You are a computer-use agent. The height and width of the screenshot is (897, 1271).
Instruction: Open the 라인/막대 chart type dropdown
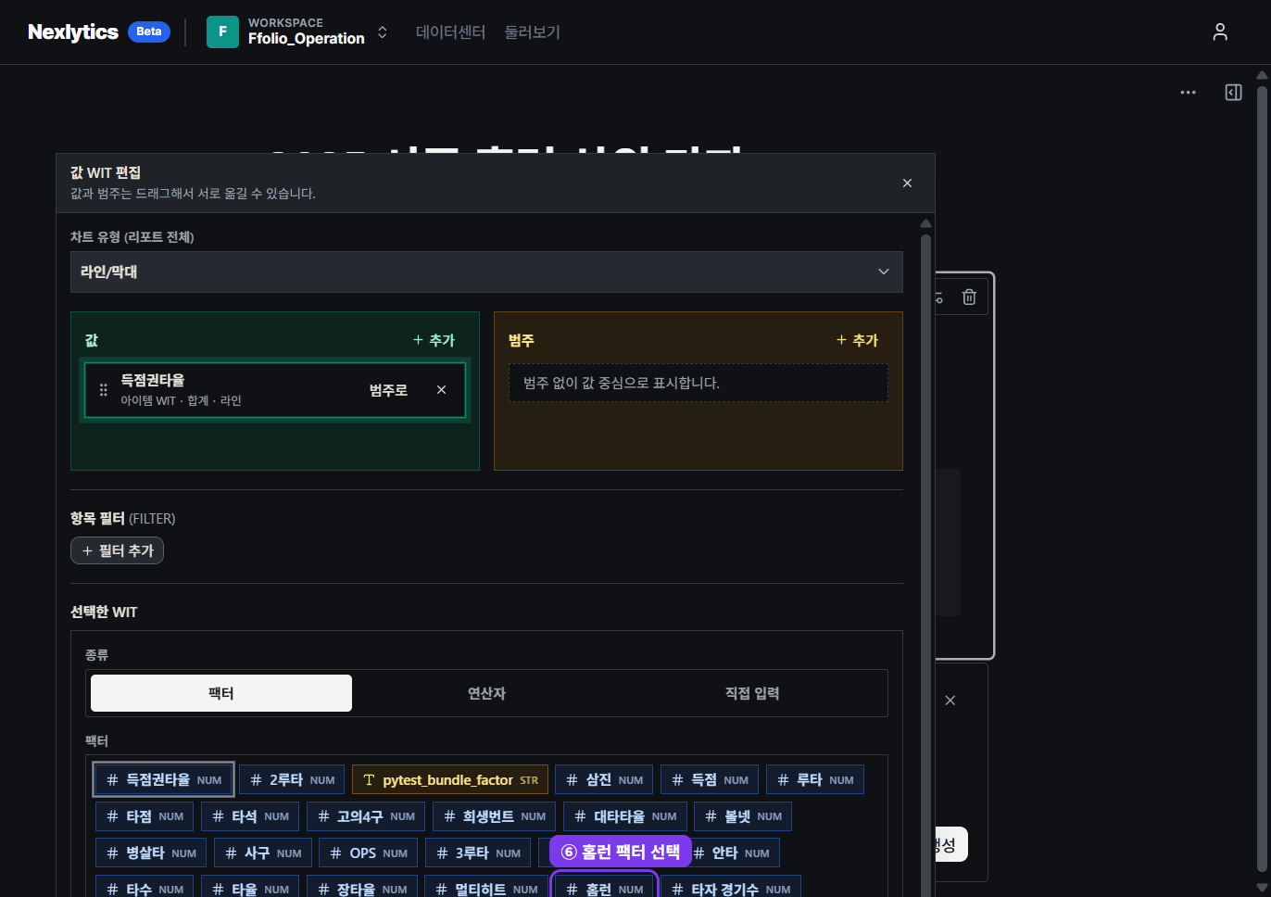click(486, 272)
